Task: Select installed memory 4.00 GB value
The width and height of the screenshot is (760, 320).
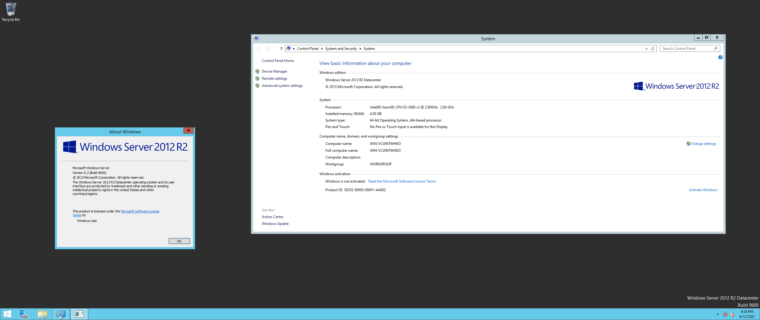Action: pos(376,114)
